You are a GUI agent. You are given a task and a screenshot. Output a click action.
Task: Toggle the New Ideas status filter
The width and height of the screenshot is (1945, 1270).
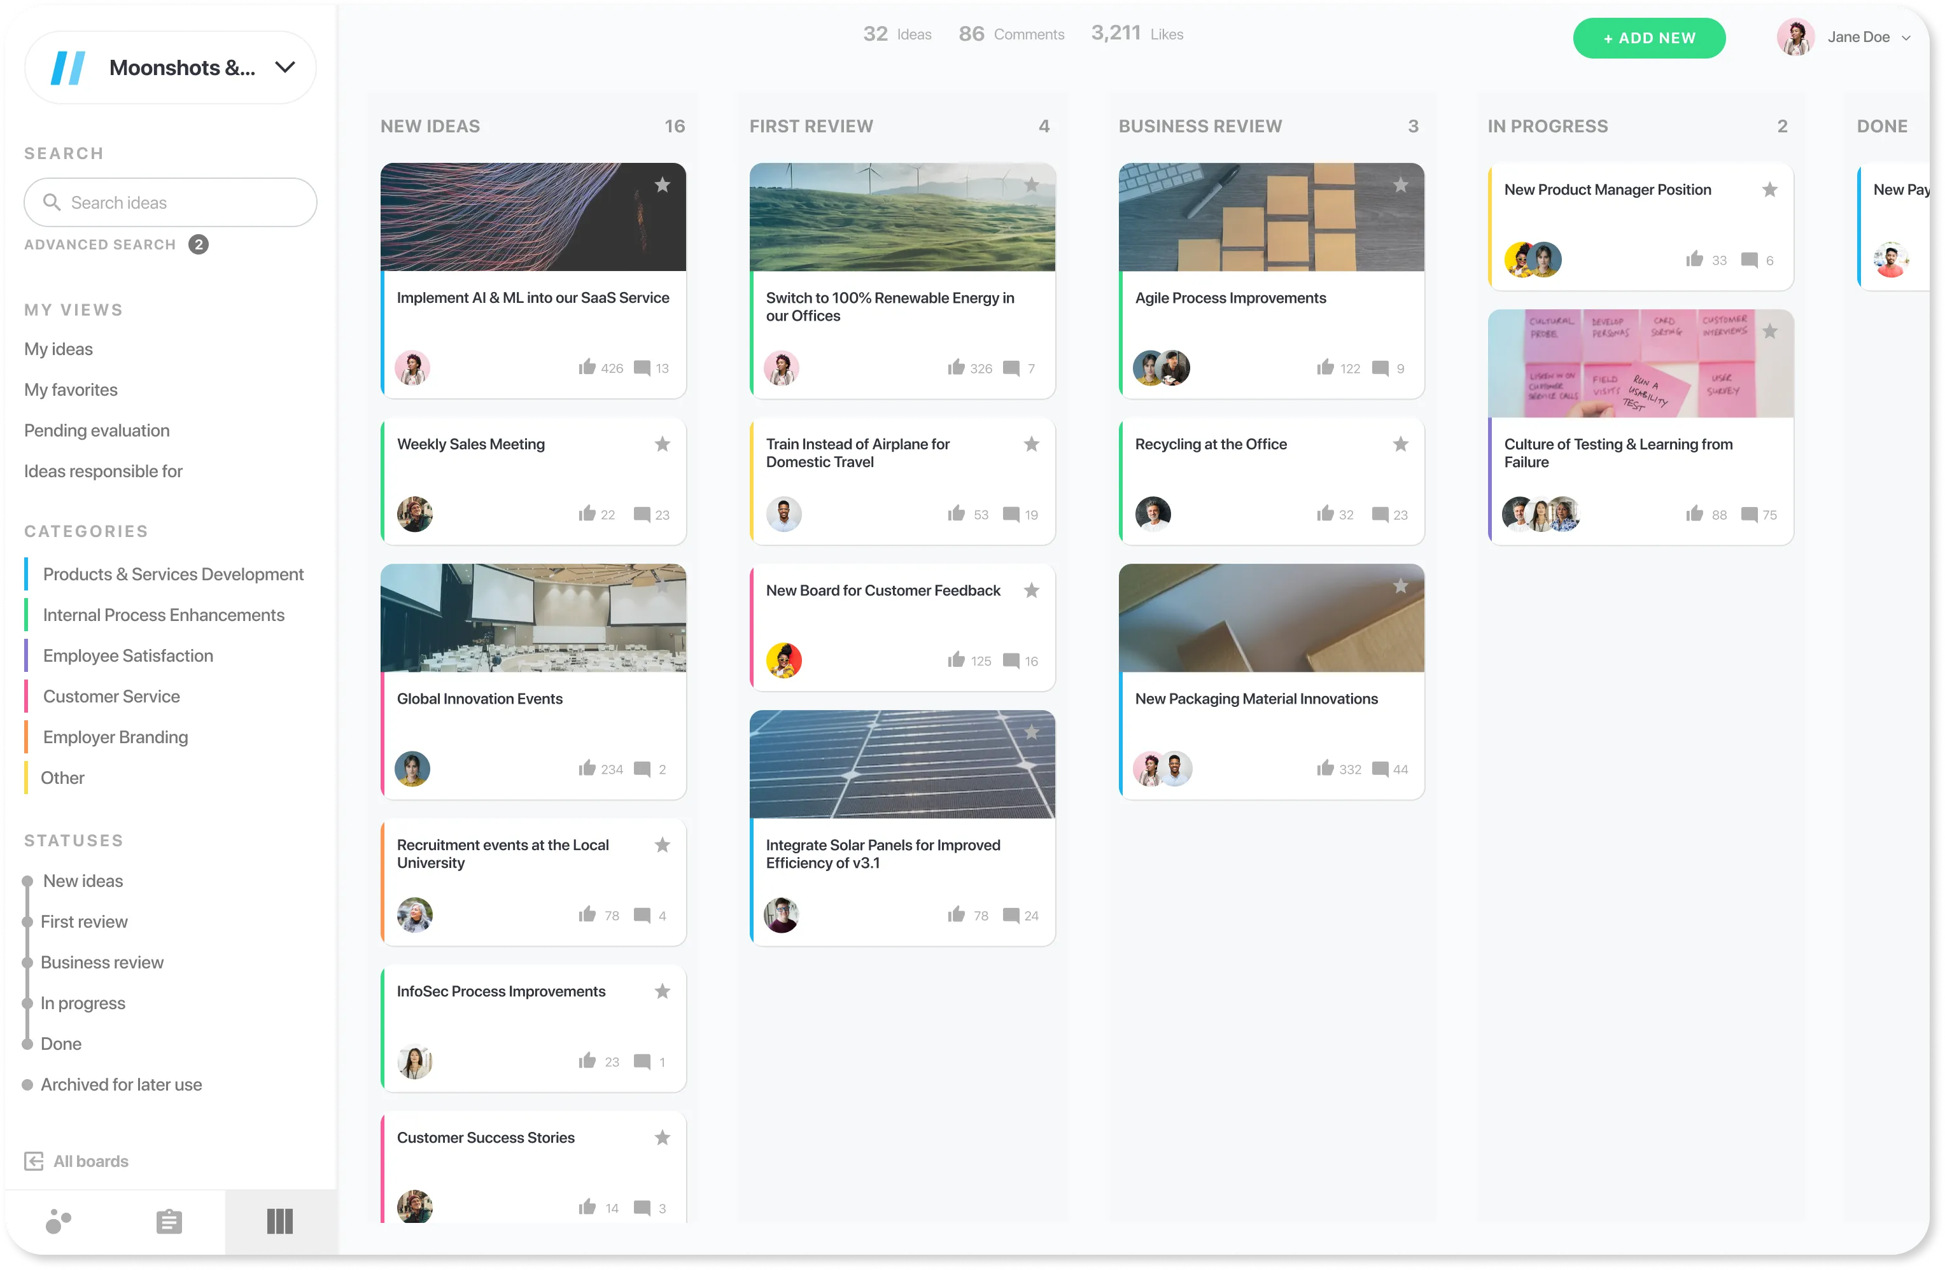[x=82, y=880]
